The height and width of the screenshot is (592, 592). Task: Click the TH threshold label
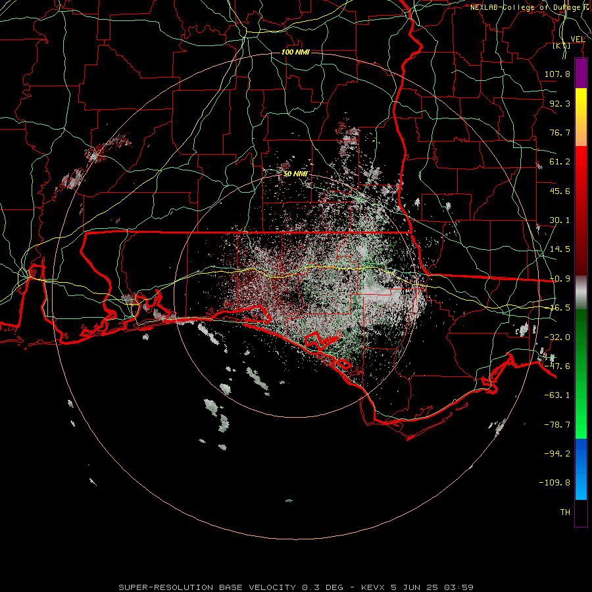[565, 512]
